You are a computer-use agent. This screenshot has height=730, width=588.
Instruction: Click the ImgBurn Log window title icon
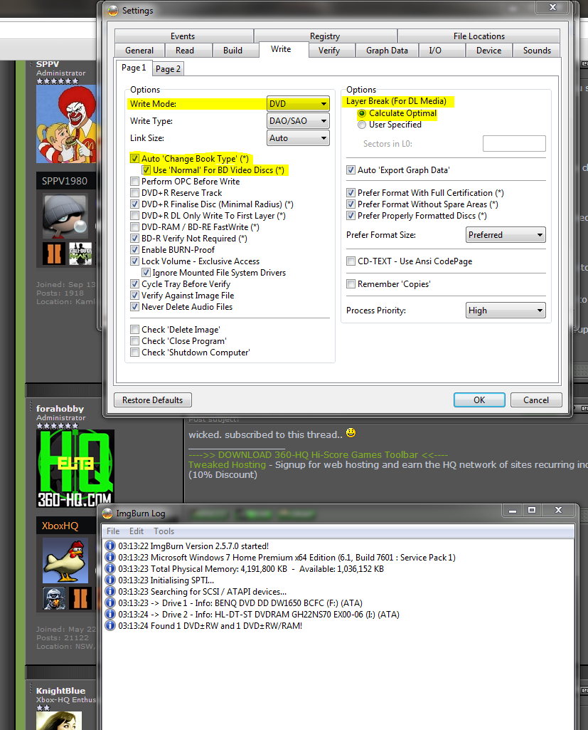107,513
